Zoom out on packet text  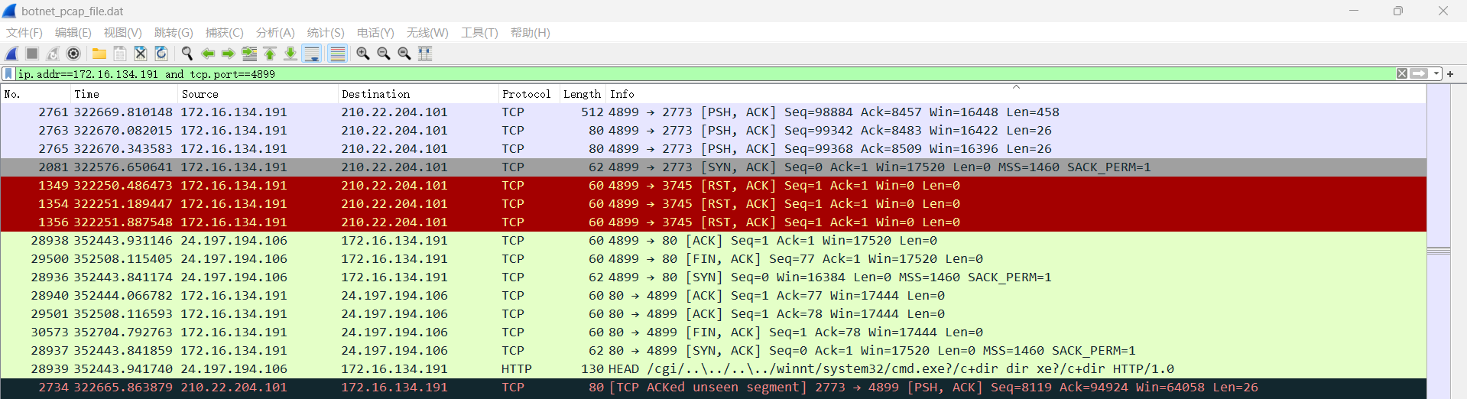(384, 54)
